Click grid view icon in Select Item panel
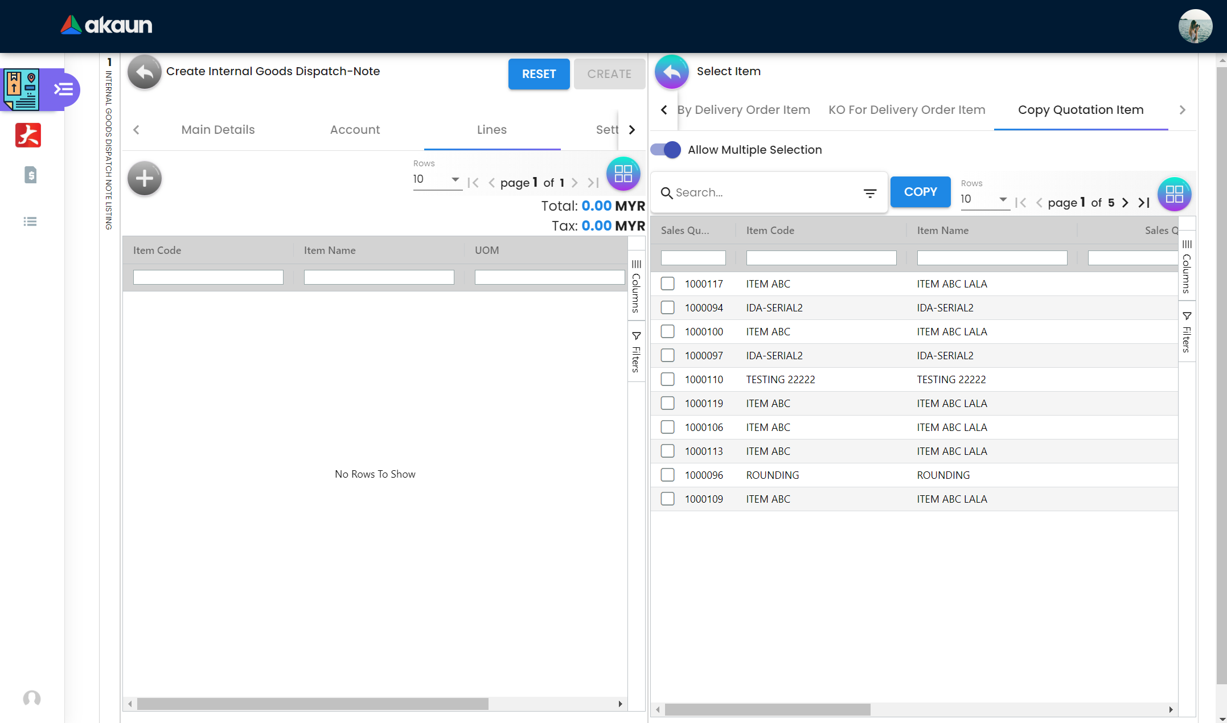 [1173, 194]
